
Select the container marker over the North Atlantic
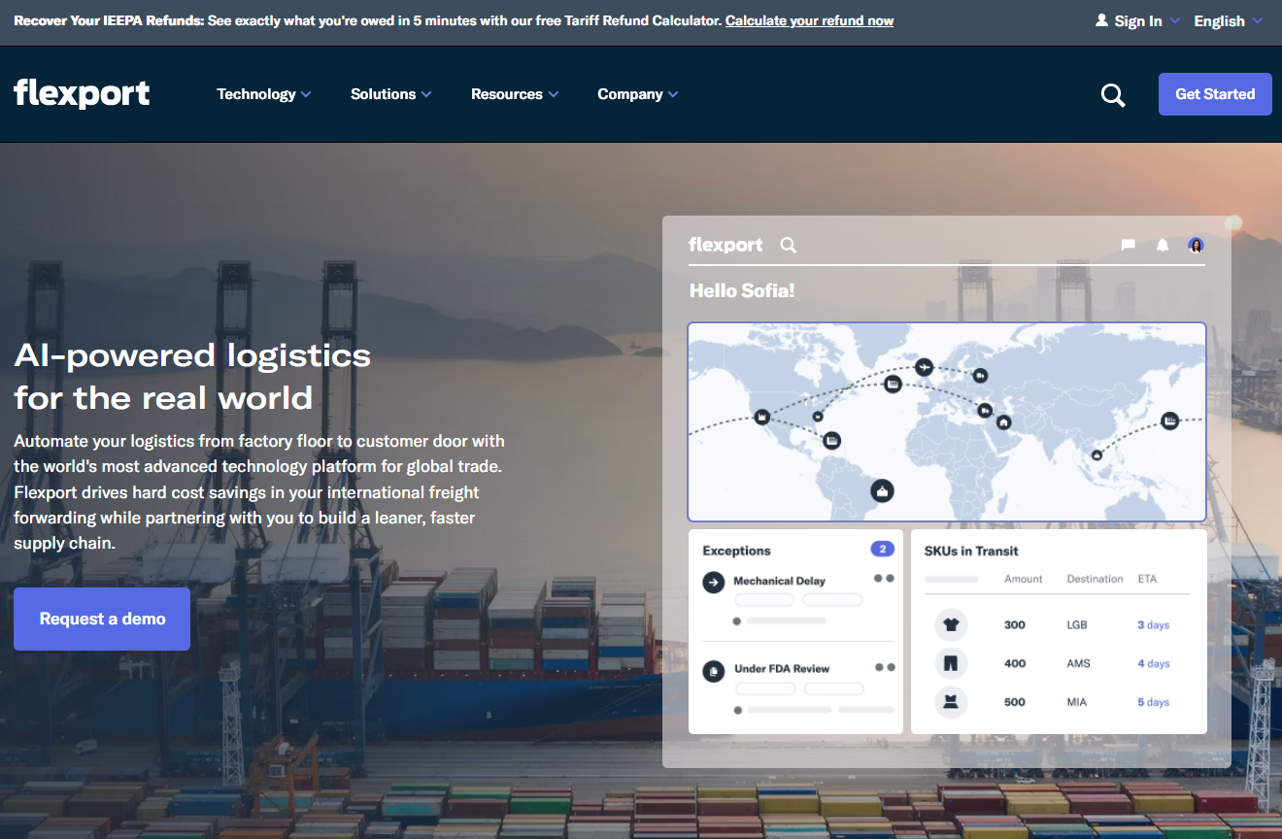tap(893, 384)
